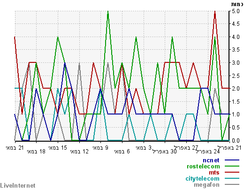This screenshot has width=244, height=190.
Task: Select the green rostelecom legend line swatch
Action: [232, 166]
